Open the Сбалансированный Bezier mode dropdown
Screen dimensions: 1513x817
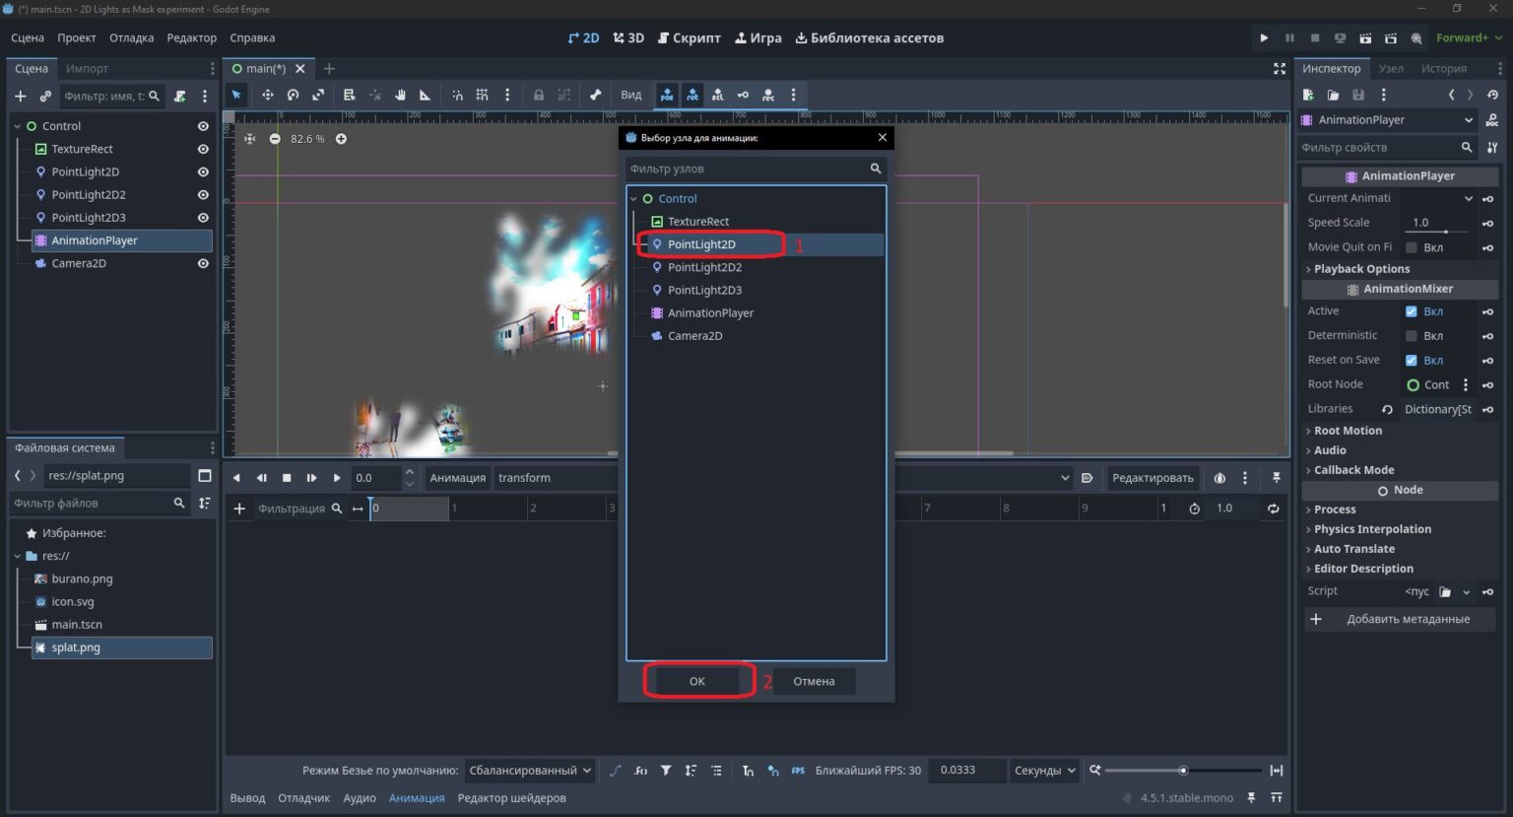(x=530, y=771)
